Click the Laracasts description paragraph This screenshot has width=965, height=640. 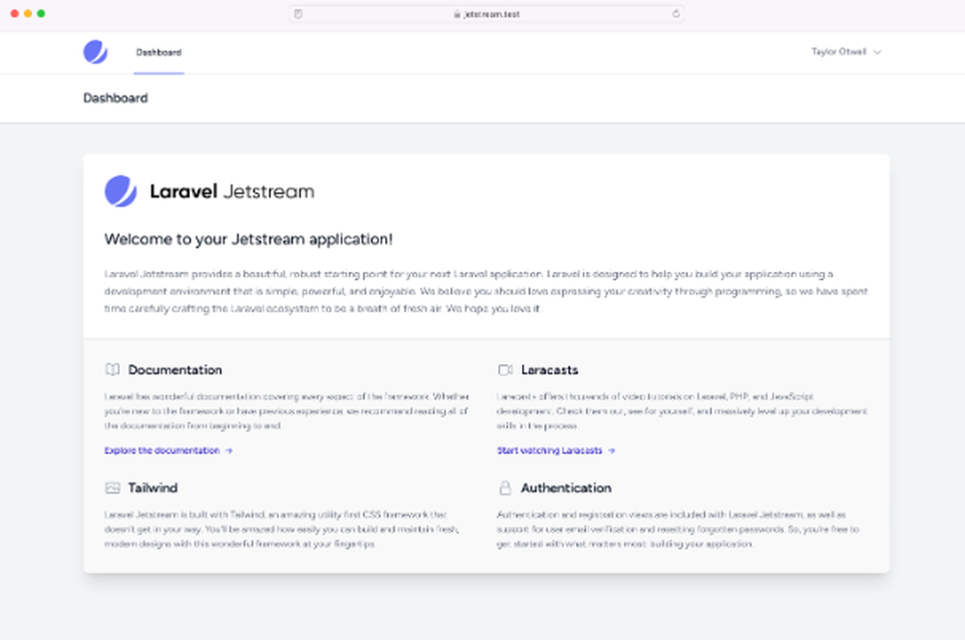coord(682,411)
